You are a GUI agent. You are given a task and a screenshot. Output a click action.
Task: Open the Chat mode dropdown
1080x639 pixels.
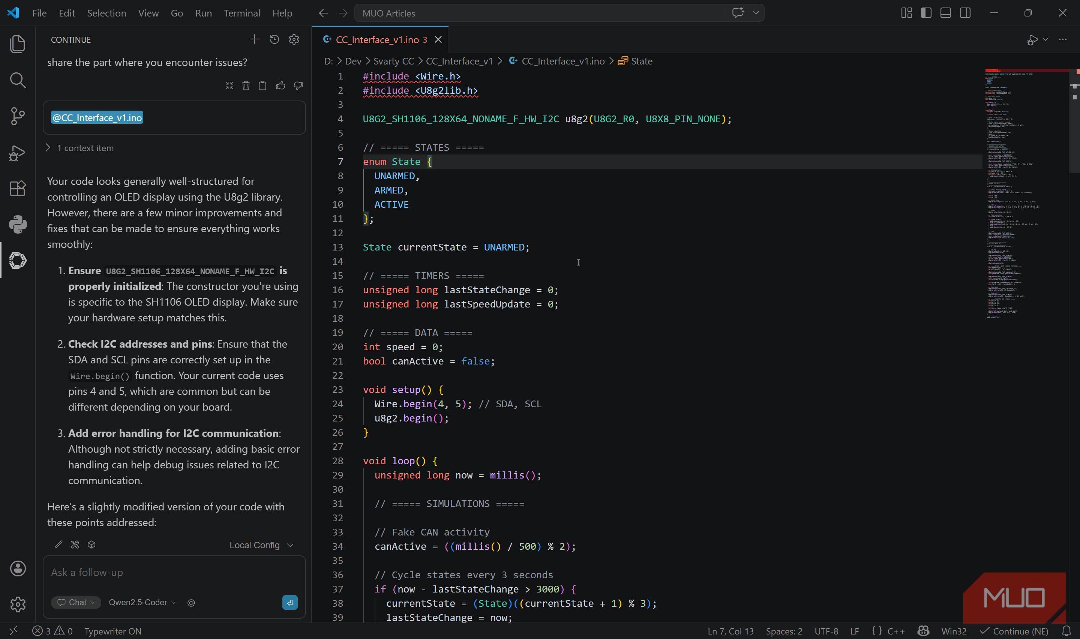[76, 602]
